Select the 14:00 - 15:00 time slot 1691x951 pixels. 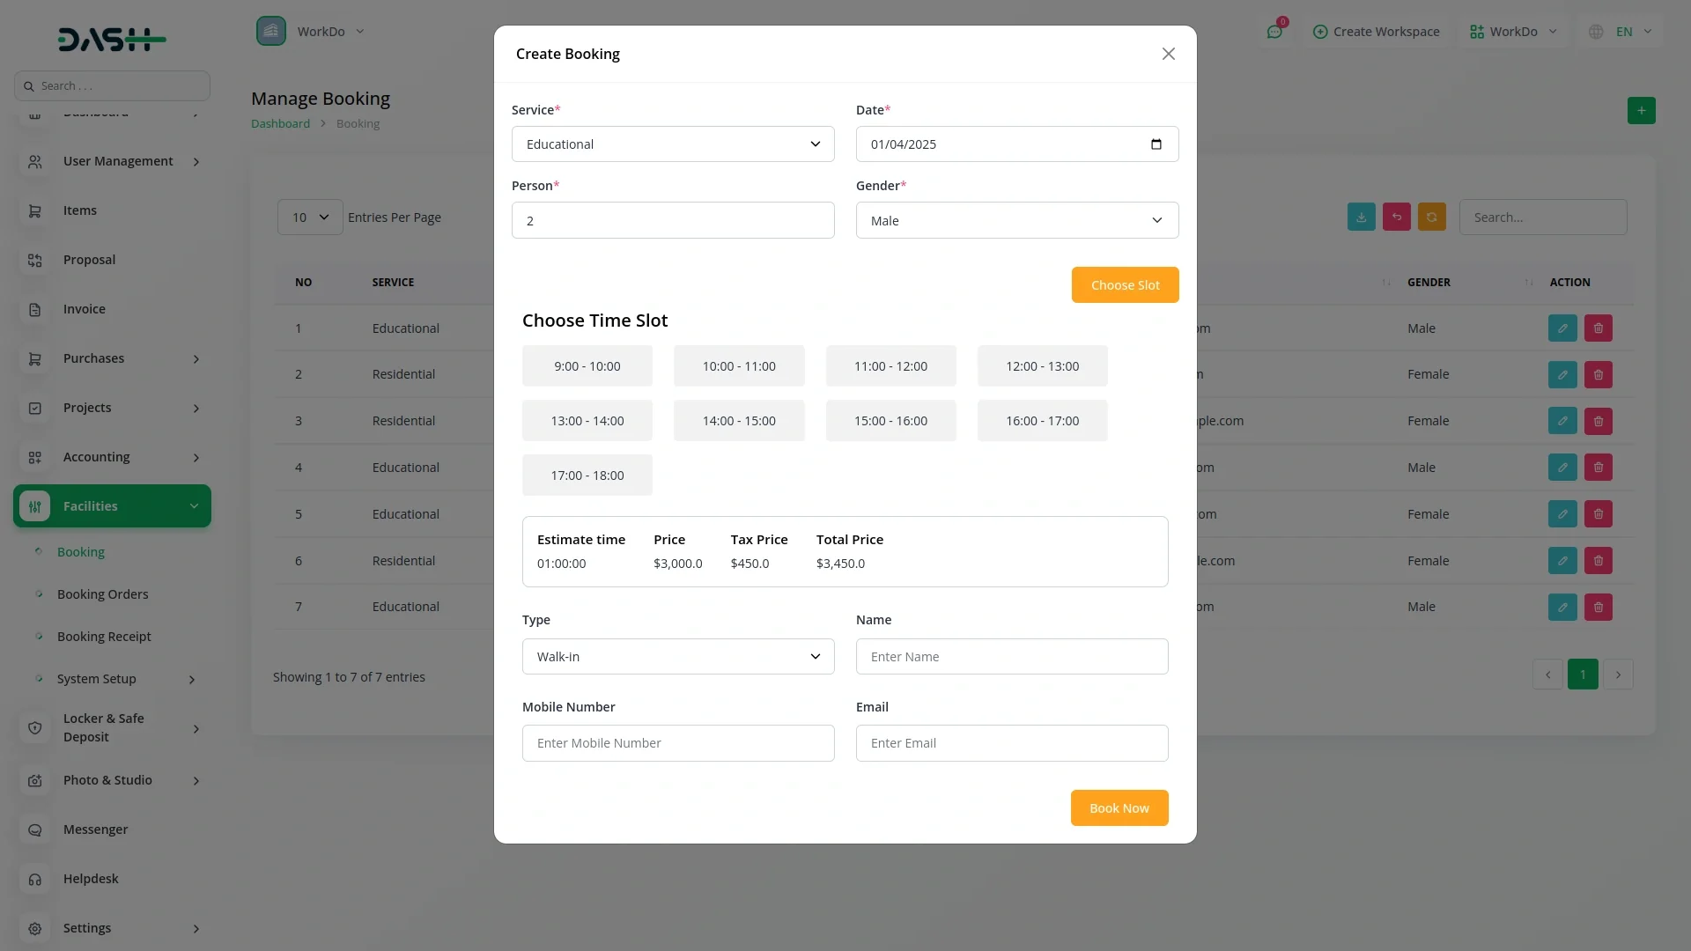coord(738,421)
